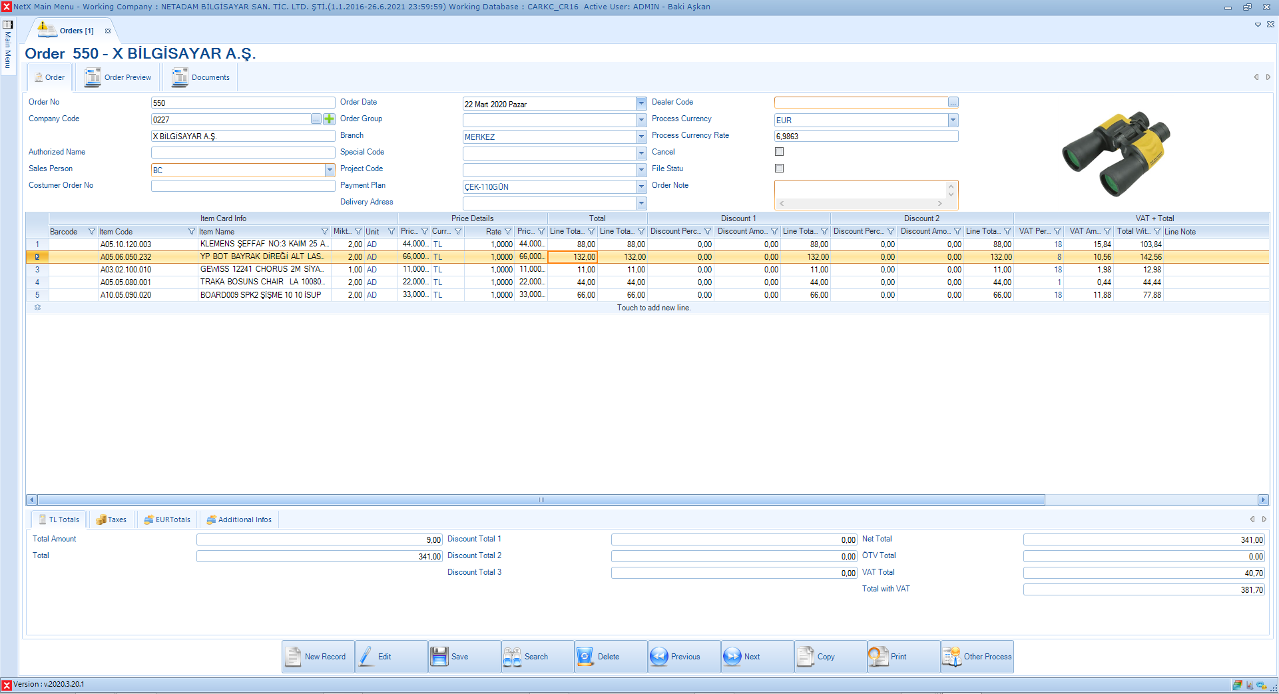The height and width of the screenshot is (694, 1279).
Task: Delete the order using the Delete icon
Action: 585,657
